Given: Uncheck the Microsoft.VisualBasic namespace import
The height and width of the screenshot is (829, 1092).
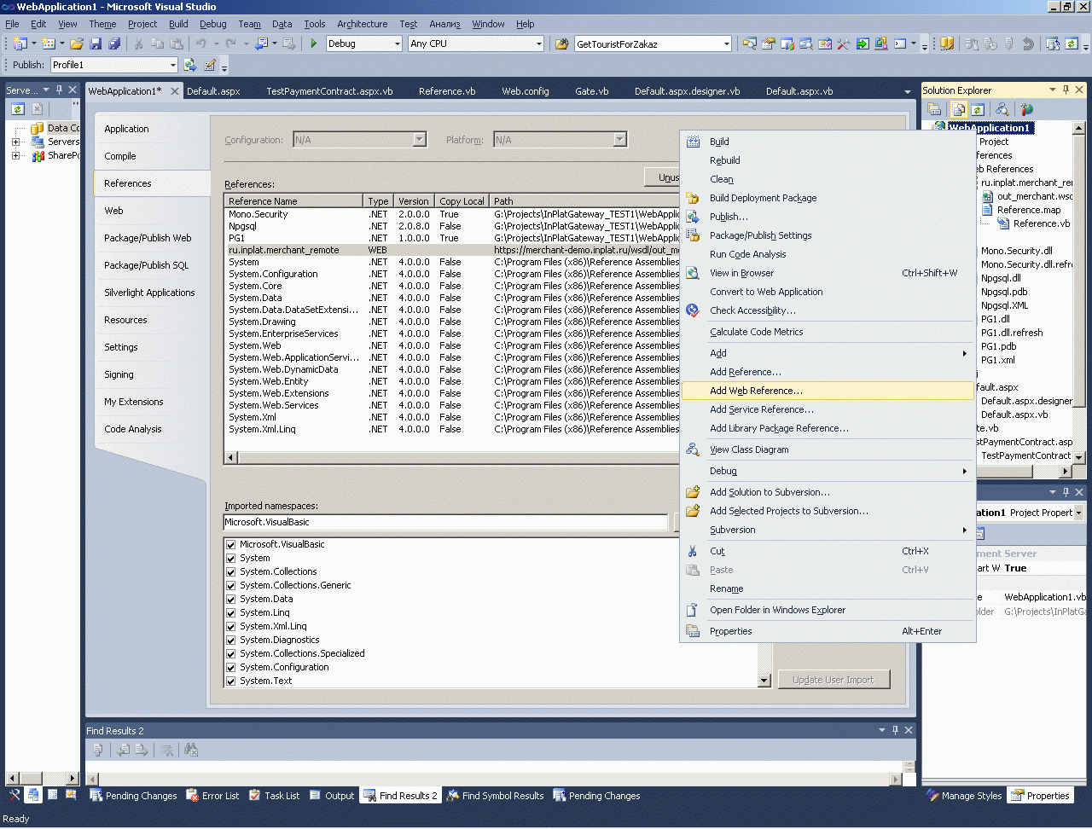Looking at the screenshot, I should [230, 544].
